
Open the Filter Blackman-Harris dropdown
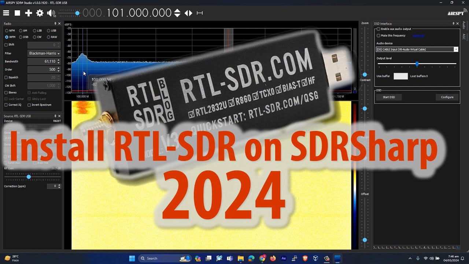click(44, 54)
